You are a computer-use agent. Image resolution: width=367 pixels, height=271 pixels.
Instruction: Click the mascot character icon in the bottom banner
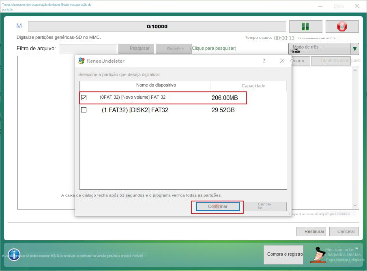[x=318, y=255]
